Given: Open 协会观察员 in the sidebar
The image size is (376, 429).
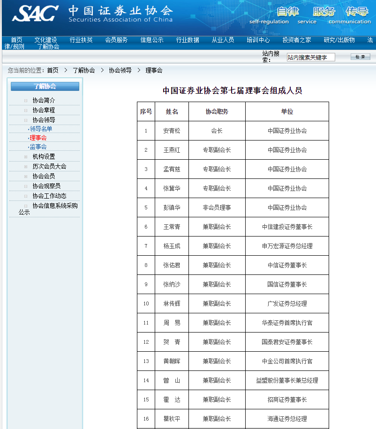Looking at the screenshot, I should 46,186.
